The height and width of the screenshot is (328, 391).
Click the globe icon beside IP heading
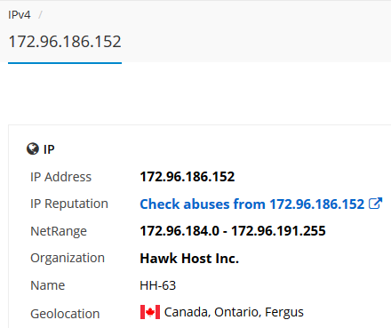pyautogui.click(x=33, y=148)
